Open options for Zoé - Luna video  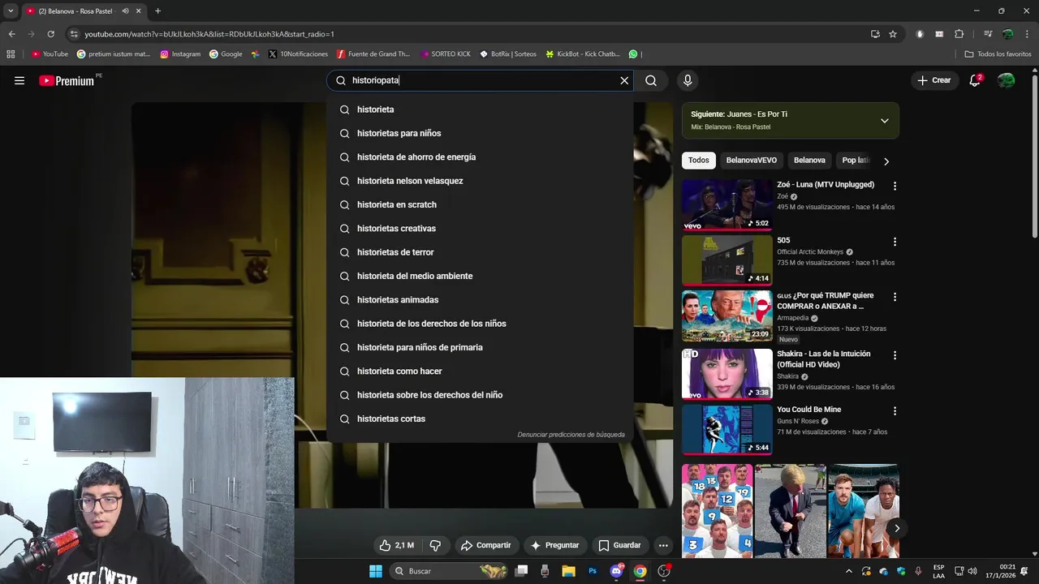pyautogui.click(x=895, y=186)
